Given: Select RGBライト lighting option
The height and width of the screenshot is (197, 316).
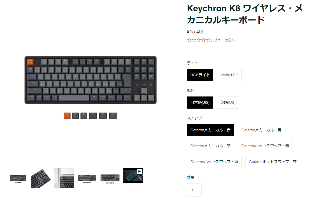Looking at the screenshot, I should coord(200,75).
